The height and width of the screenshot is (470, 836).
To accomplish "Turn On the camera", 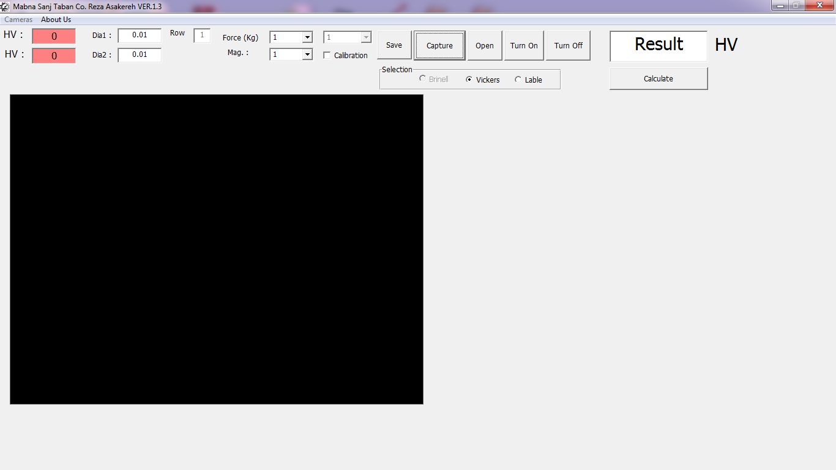I will click(524, 45).
